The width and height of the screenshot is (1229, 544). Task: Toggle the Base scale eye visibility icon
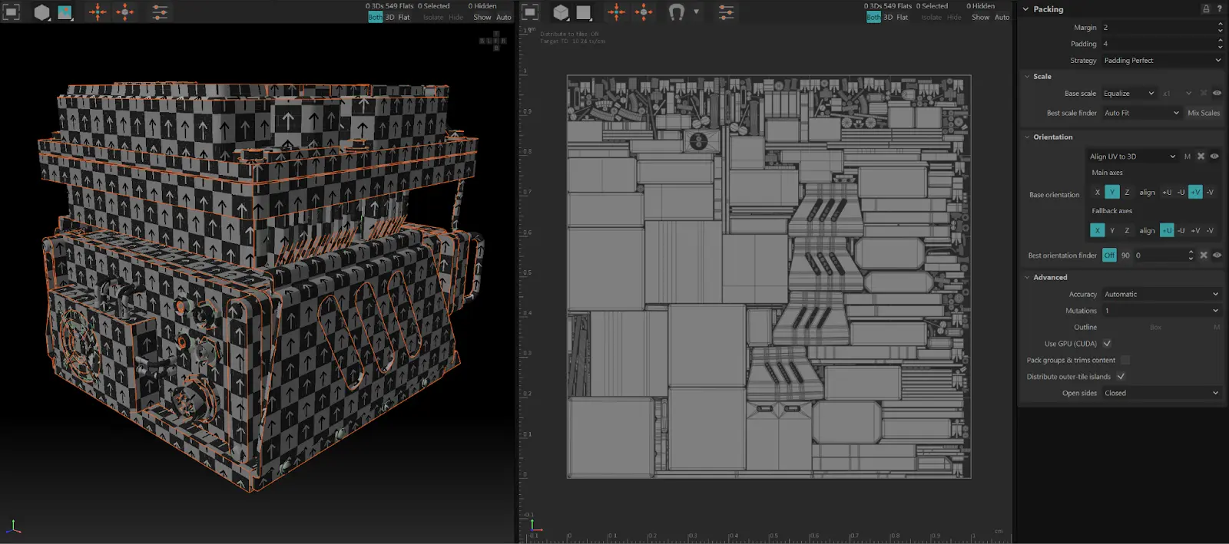1217,94
